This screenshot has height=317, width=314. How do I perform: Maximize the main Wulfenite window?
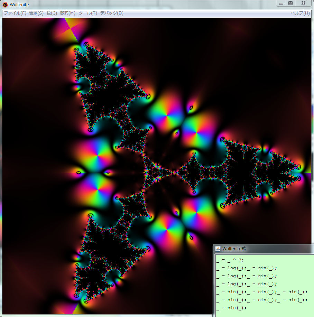[x=290, y=3]
